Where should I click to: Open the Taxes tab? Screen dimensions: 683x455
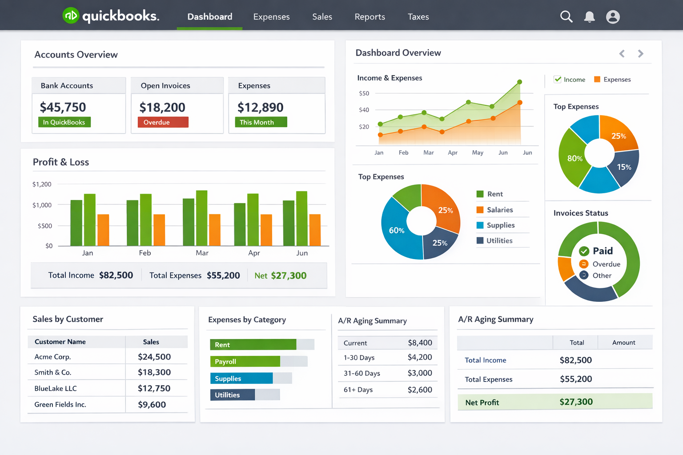pyautogui.click(x=418, y=17)
